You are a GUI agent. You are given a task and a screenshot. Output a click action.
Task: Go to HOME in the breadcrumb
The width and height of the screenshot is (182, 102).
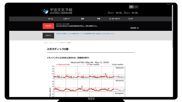(x=46, y=43)
